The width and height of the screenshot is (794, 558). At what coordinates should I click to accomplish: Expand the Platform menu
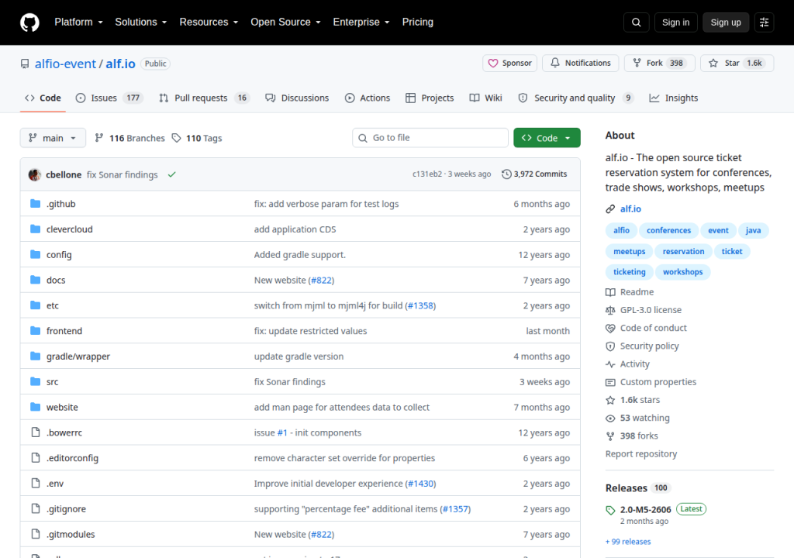(x=78, y=22)
